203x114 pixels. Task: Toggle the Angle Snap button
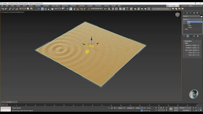point(78,9)
